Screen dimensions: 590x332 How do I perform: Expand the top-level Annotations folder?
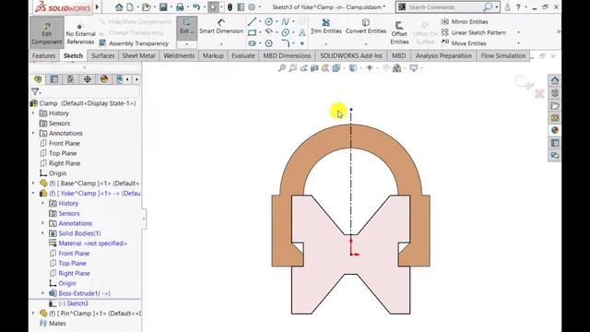33,133
